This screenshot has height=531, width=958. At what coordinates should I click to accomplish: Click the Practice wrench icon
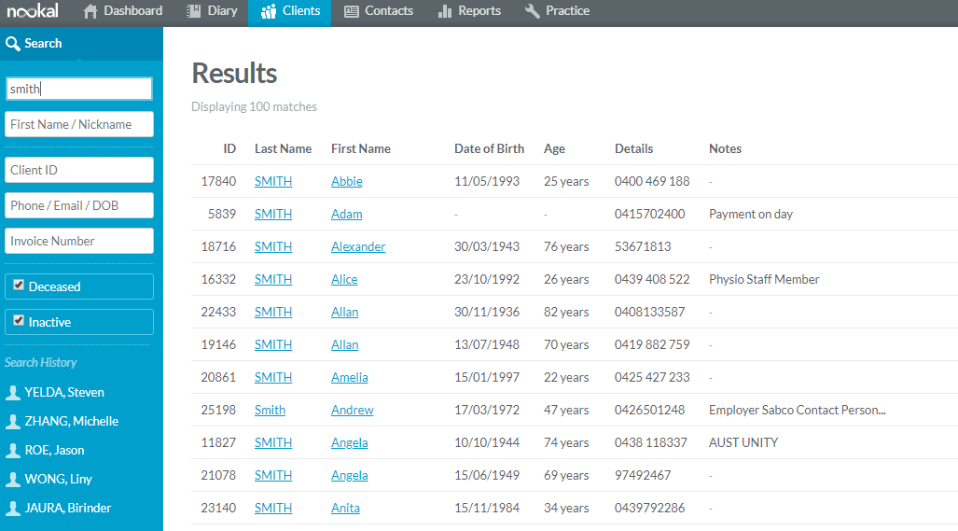point(533,11)
